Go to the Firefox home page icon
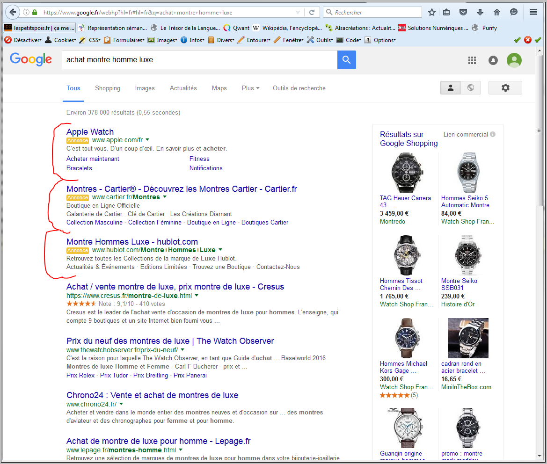 point(497,12)
